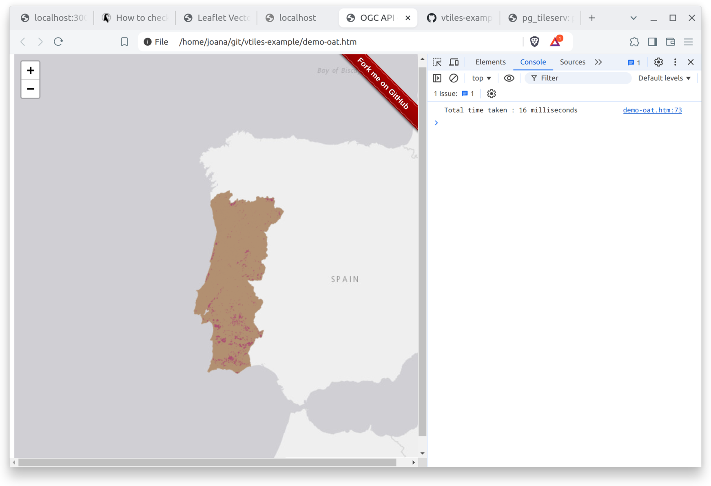Open the console settings gear beside Issues

click(x=492, y=94)
